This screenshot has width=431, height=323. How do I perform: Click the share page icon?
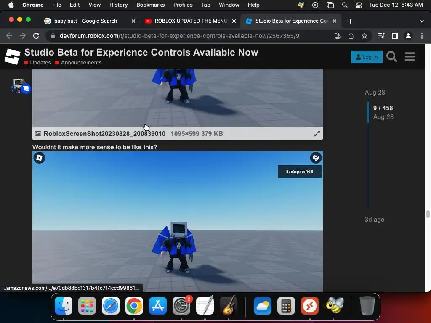coord(351,36)
